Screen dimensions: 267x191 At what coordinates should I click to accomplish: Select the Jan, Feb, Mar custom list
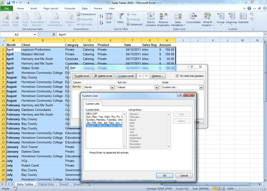(x=104, y=123)
